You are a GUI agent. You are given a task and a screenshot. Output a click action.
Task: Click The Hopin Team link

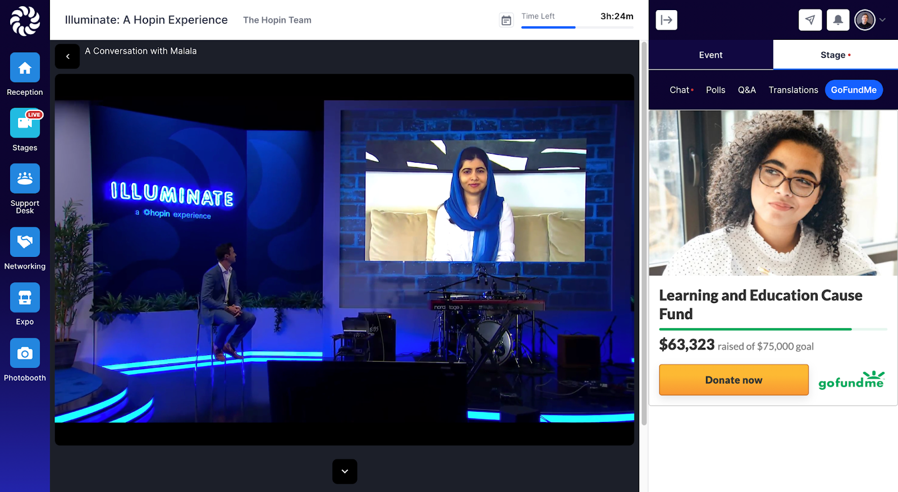[x=277, y=20]
